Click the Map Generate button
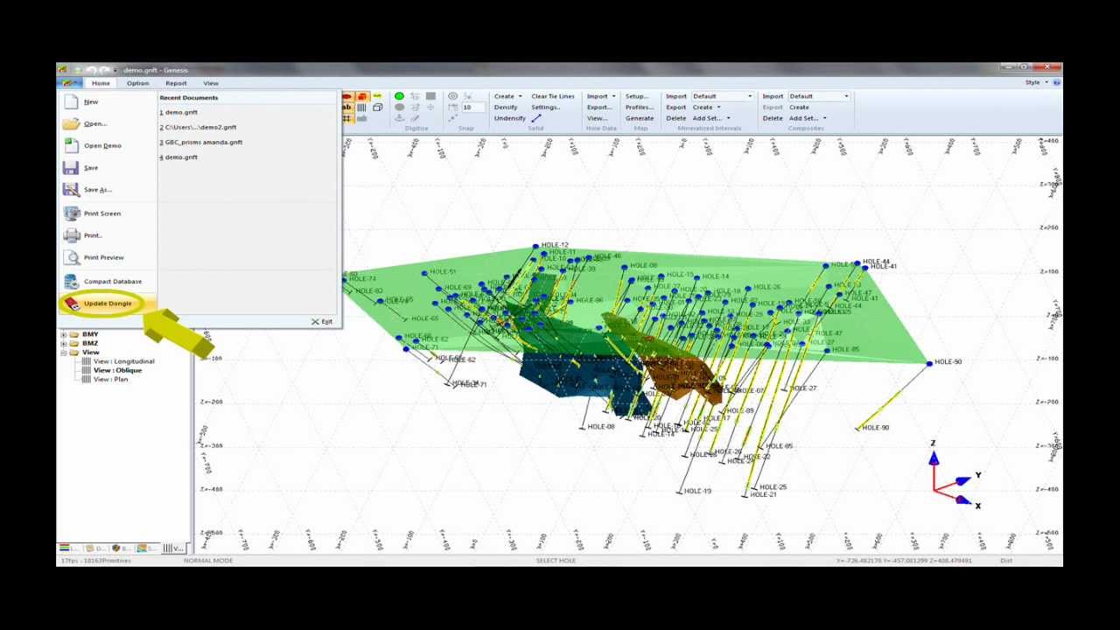This screenshot has width=1120, height=630. click(x=640, y=118)
